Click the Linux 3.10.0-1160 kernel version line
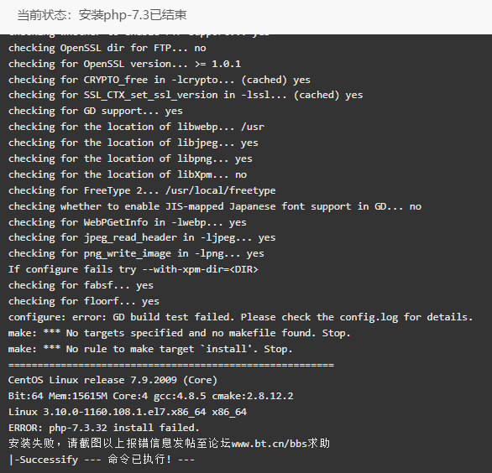This screenshot has width=492, height=473. pyautogui.click(x=128, y=412)
